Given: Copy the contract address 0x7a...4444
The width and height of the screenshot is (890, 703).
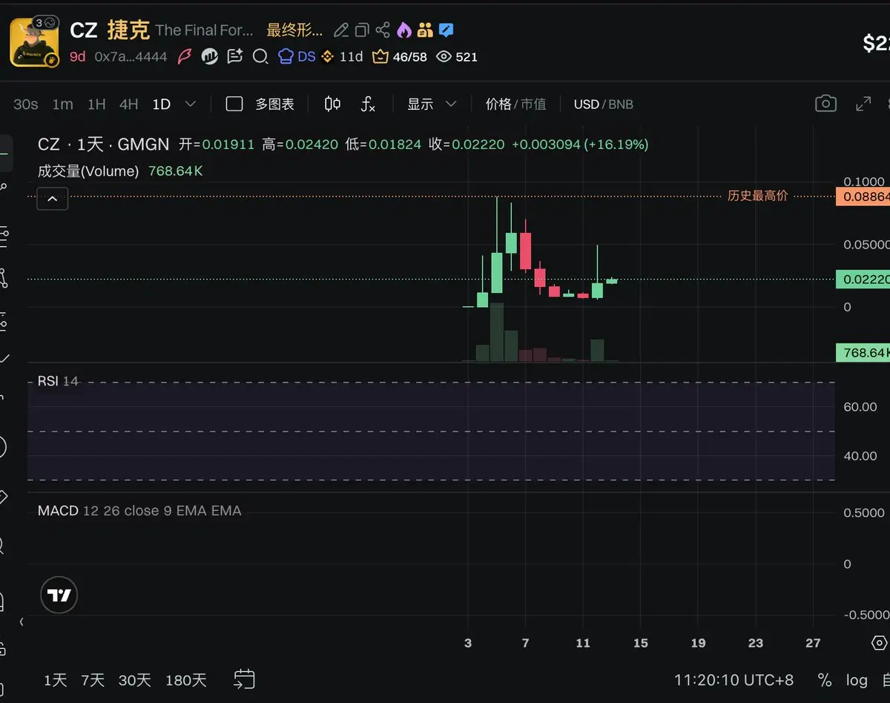Looking at the screenshot, I should coord(131,56).
